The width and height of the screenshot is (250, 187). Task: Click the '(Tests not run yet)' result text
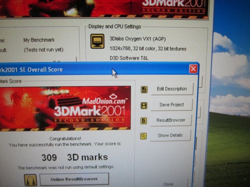tap(44, 50)
